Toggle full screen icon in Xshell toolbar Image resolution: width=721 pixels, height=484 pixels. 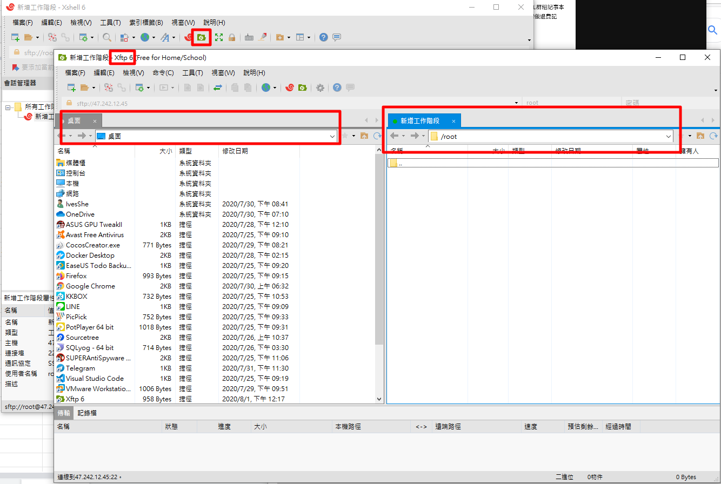pyautogui.click(x=218, y=37)
